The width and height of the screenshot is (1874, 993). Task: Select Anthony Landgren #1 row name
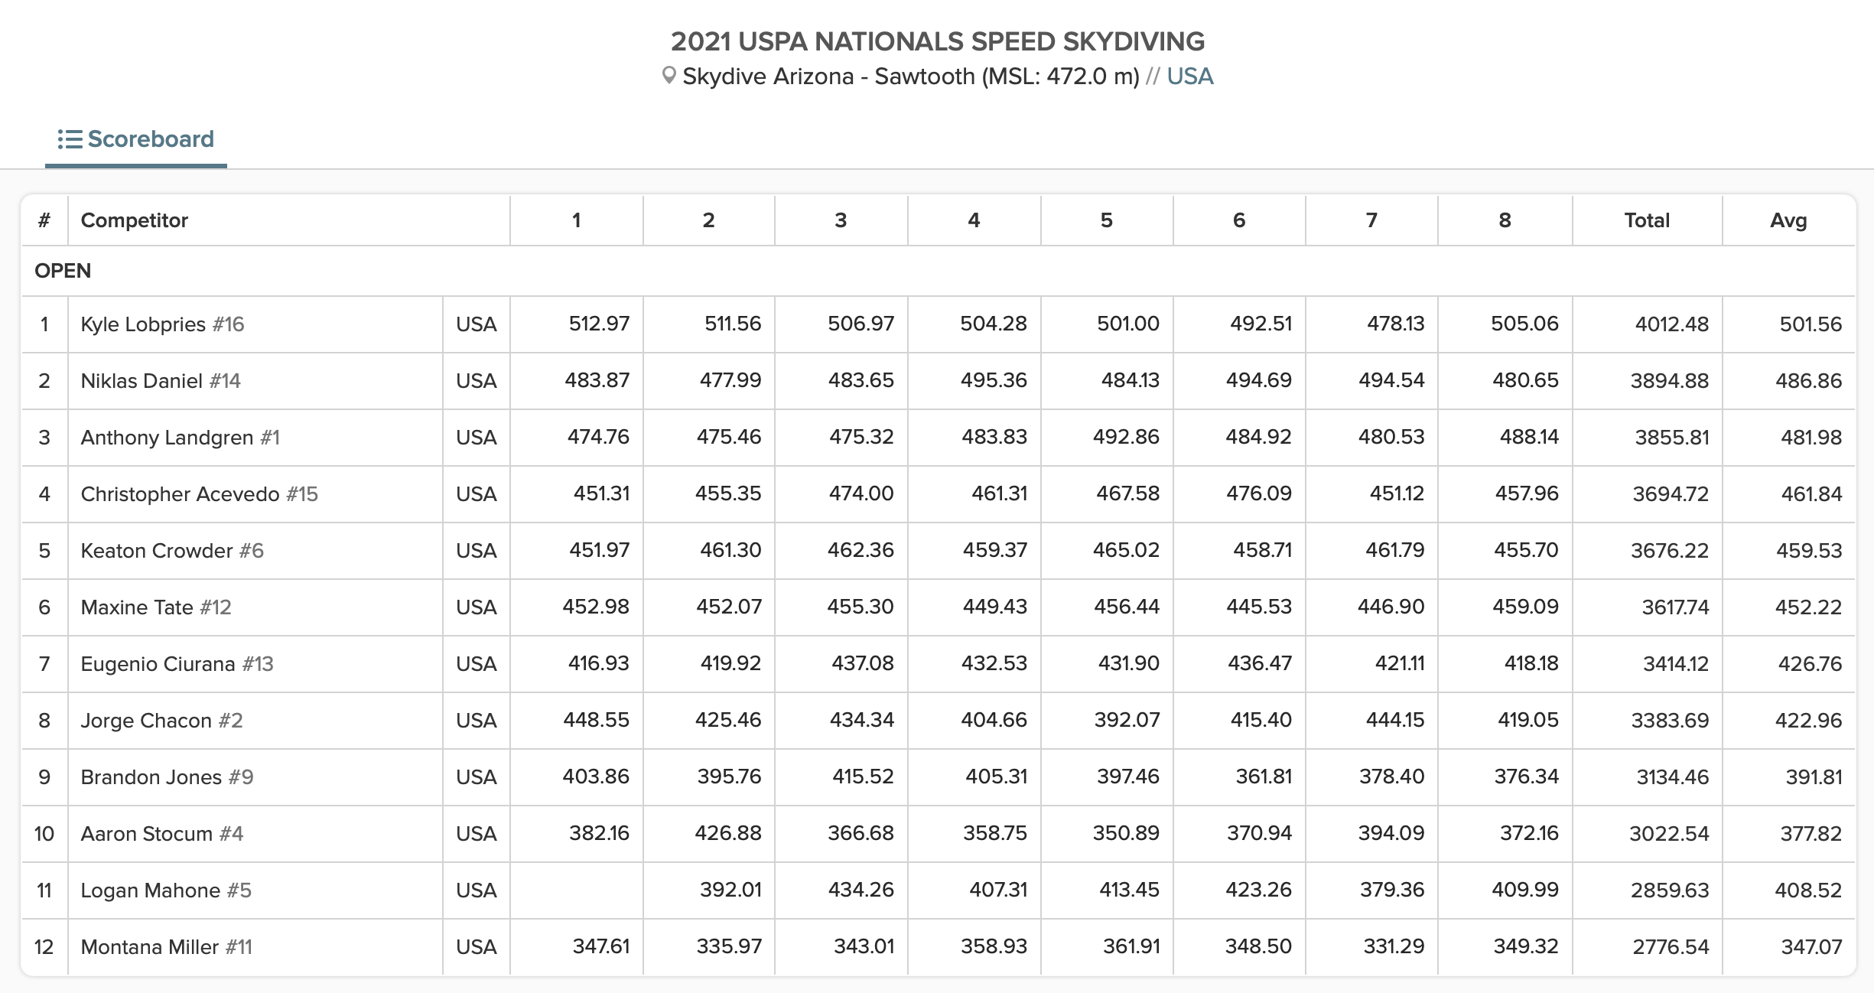180,438
